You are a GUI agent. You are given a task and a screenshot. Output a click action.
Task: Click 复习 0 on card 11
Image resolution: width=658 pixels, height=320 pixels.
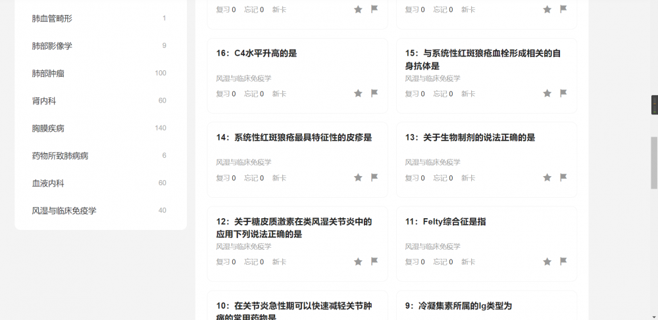415,262
